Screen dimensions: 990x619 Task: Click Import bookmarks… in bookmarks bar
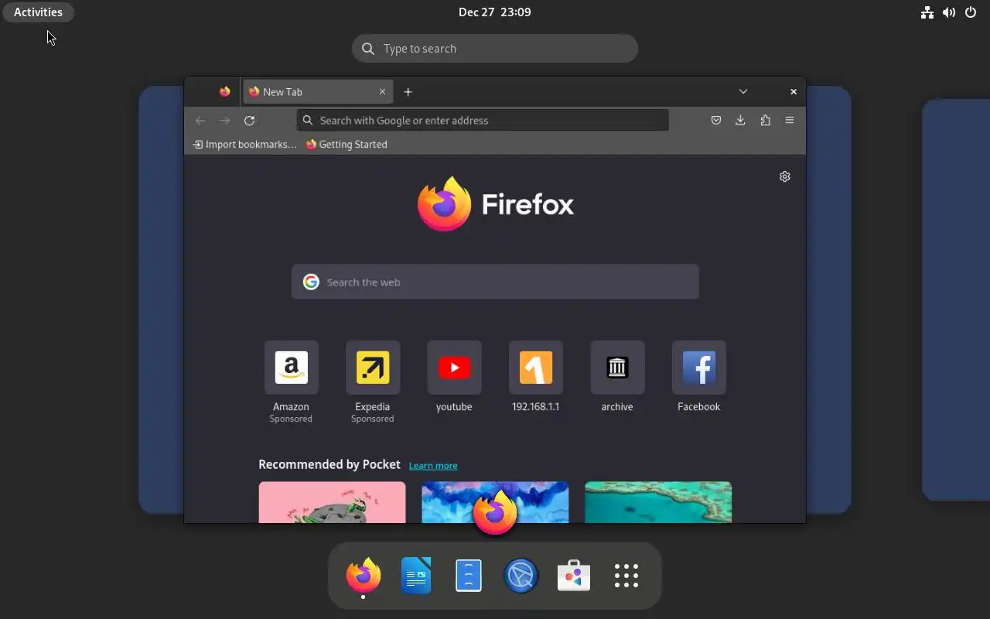[244, 144]
